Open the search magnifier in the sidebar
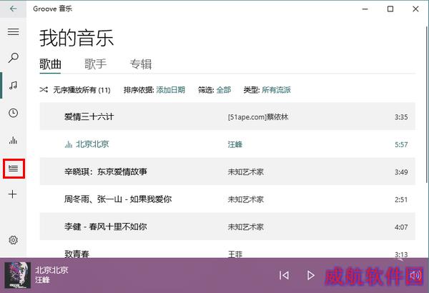 click(x=13, y=58)
